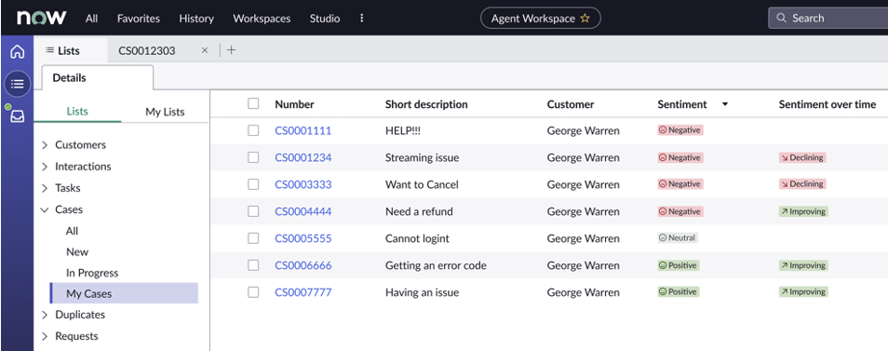Screen dimensions: 888x351
Task: Open case link CS0003333
Action: tap(303, 184)
